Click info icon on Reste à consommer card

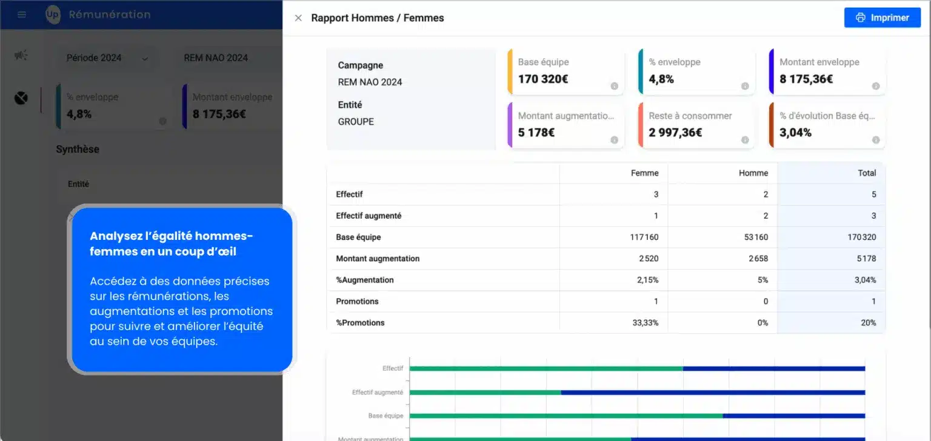click(x=745, y=140)
